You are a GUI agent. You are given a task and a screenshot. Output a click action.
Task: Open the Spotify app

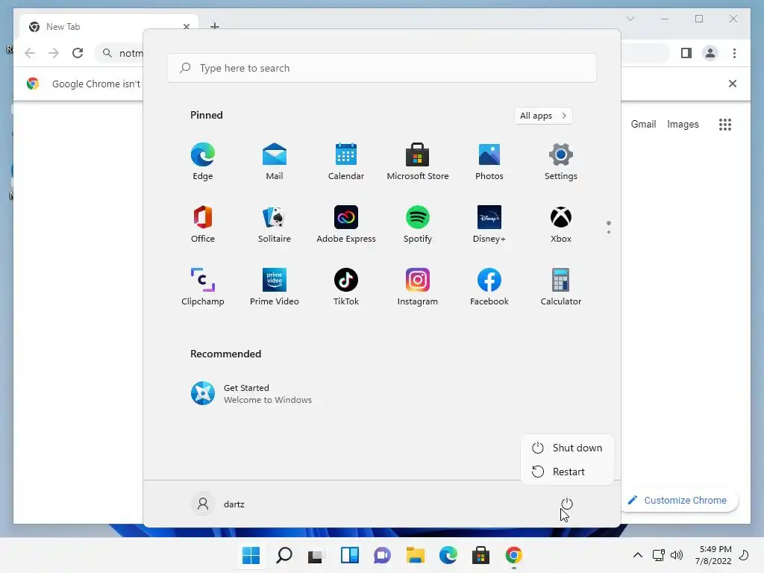click(x=418, y=224)
